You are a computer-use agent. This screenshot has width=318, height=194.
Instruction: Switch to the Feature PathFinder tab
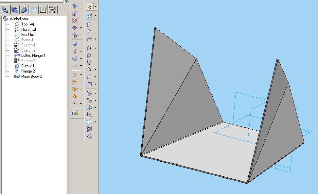pos(5,9)
